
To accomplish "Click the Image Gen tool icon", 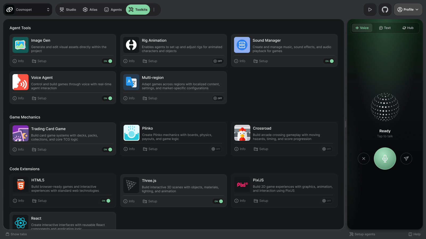I will coord(21,45).
